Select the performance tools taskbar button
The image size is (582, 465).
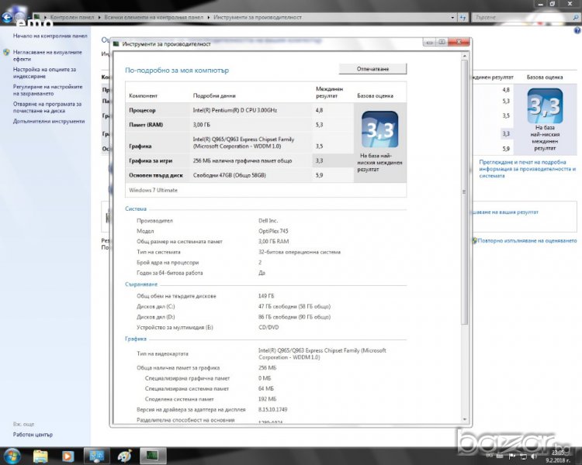point(153,456)
